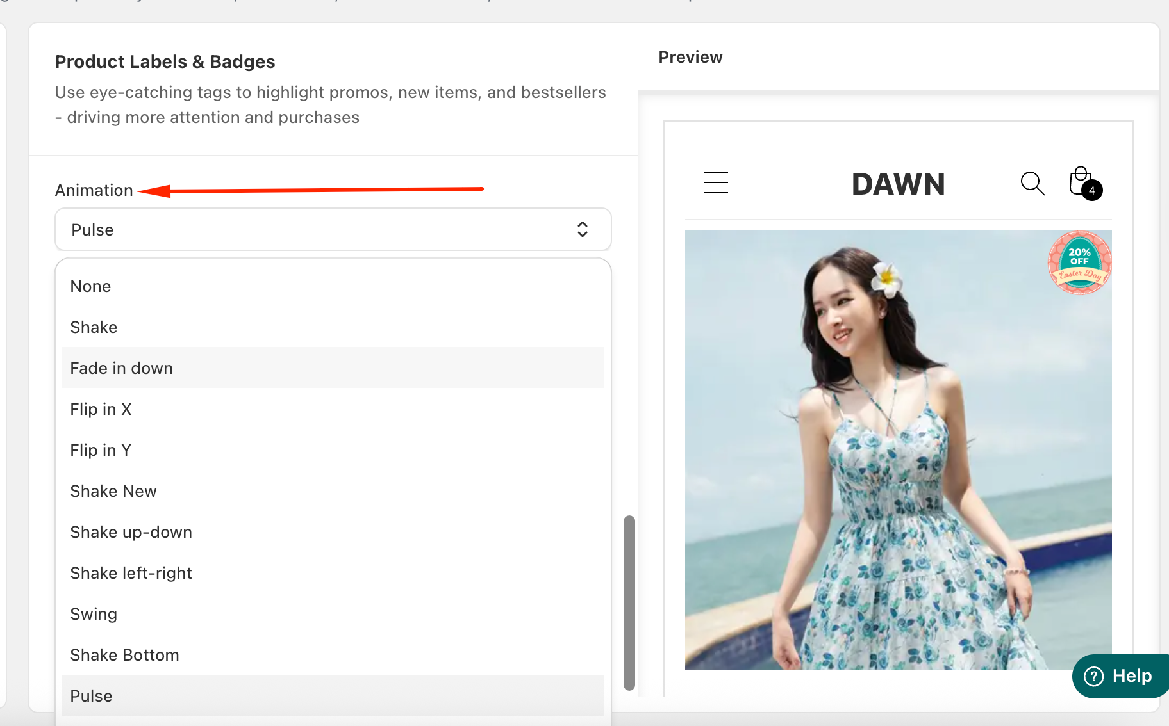Image resolution: width=1169 pixels, height=726 pixels.
Task: Click the Product Labels & Badges heading
Action: [x=165, y=61]
